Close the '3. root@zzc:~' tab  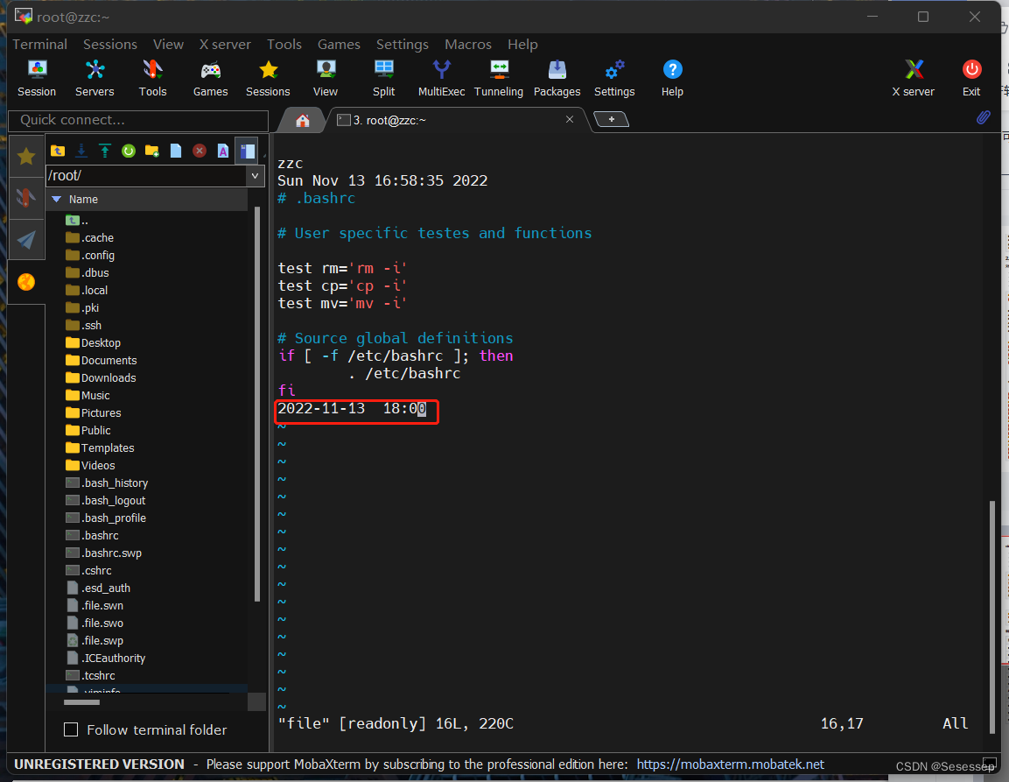tap(570, 119)
